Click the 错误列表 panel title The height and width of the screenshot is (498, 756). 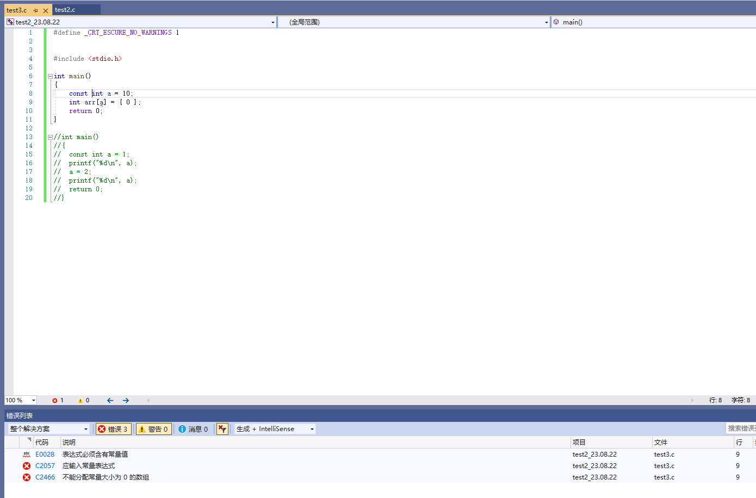pyautogui.click(x=20, y=416)
